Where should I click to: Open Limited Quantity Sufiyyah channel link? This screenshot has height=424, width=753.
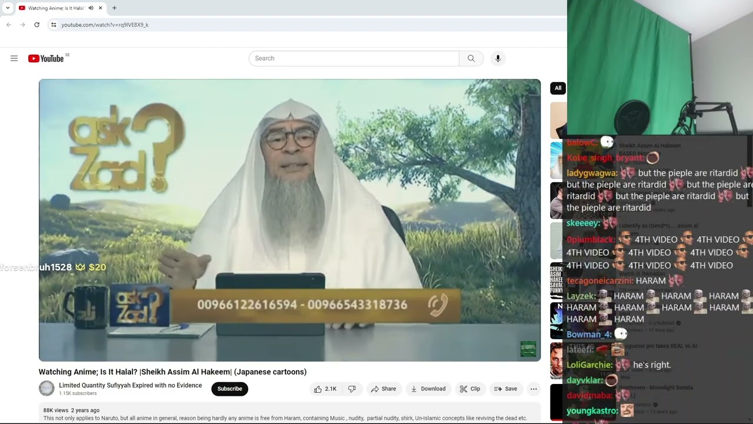(130, 385)
